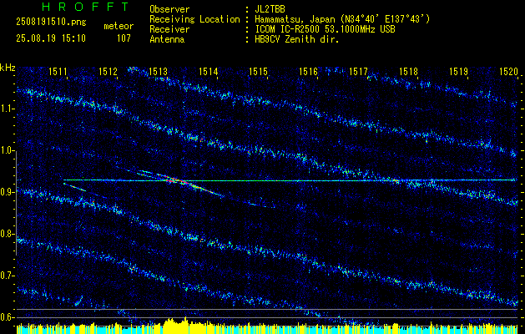Click the 1513 time marker
Image resolution: width=525 pixels, height=334 pixels.
point(158,71)
